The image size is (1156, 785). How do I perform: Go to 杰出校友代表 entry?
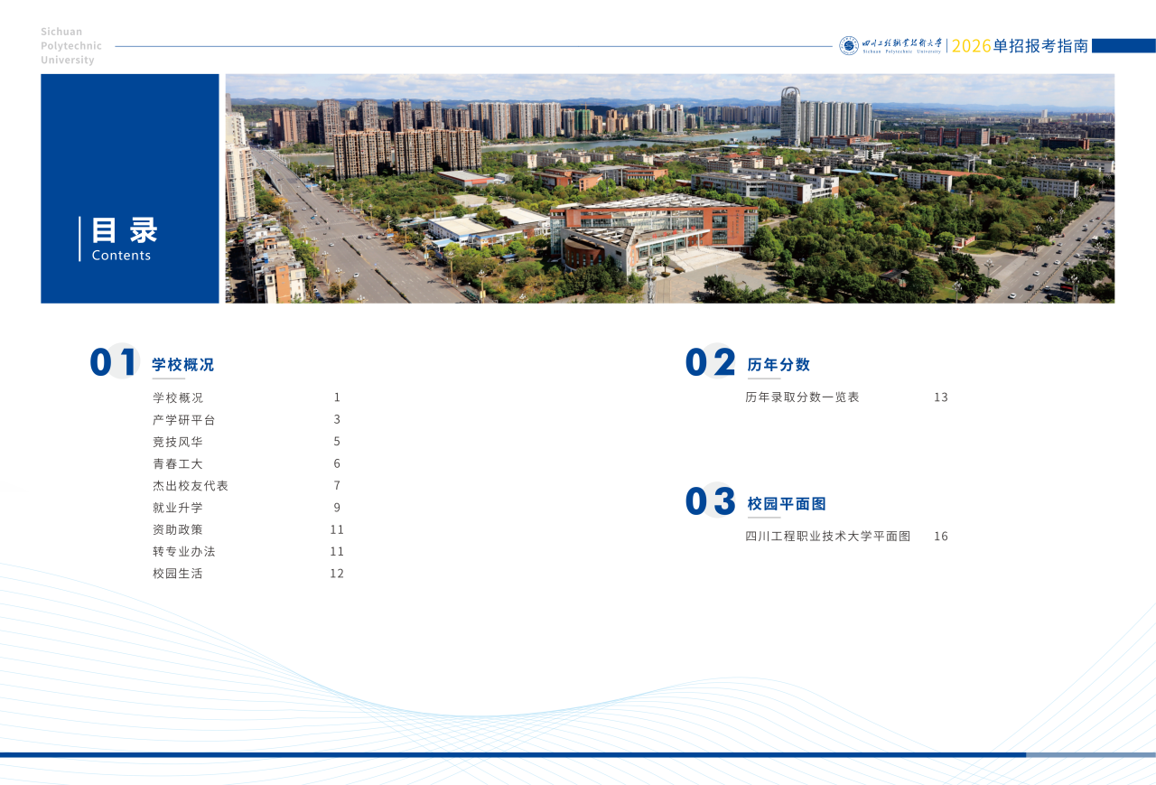tap(191, 486)
